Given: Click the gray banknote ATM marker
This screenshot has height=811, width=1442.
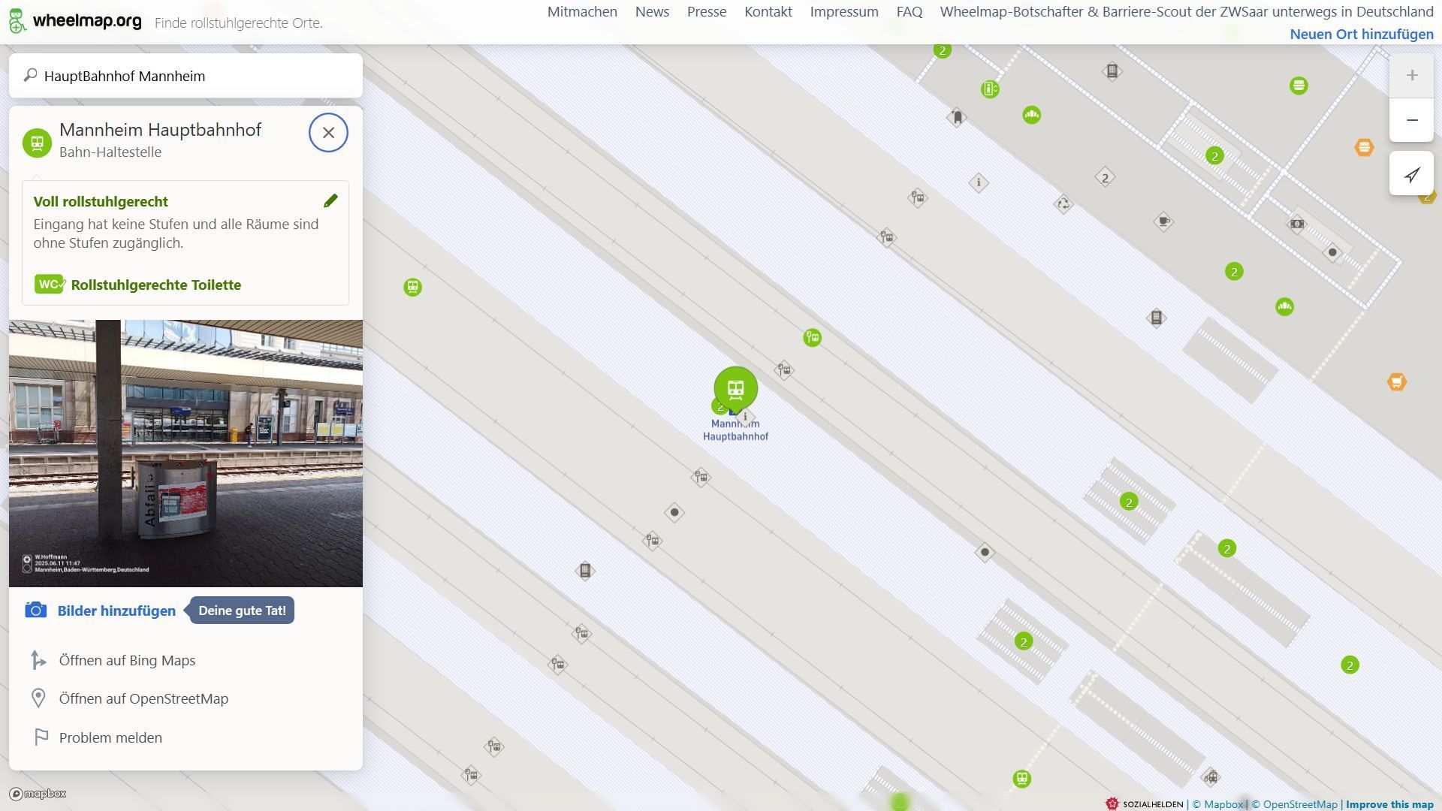Looking at the screenshot, I should (x=1296, y=224).
